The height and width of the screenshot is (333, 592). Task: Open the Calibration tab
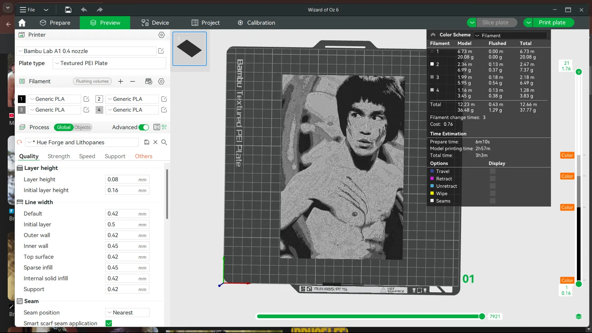[256, 23]
